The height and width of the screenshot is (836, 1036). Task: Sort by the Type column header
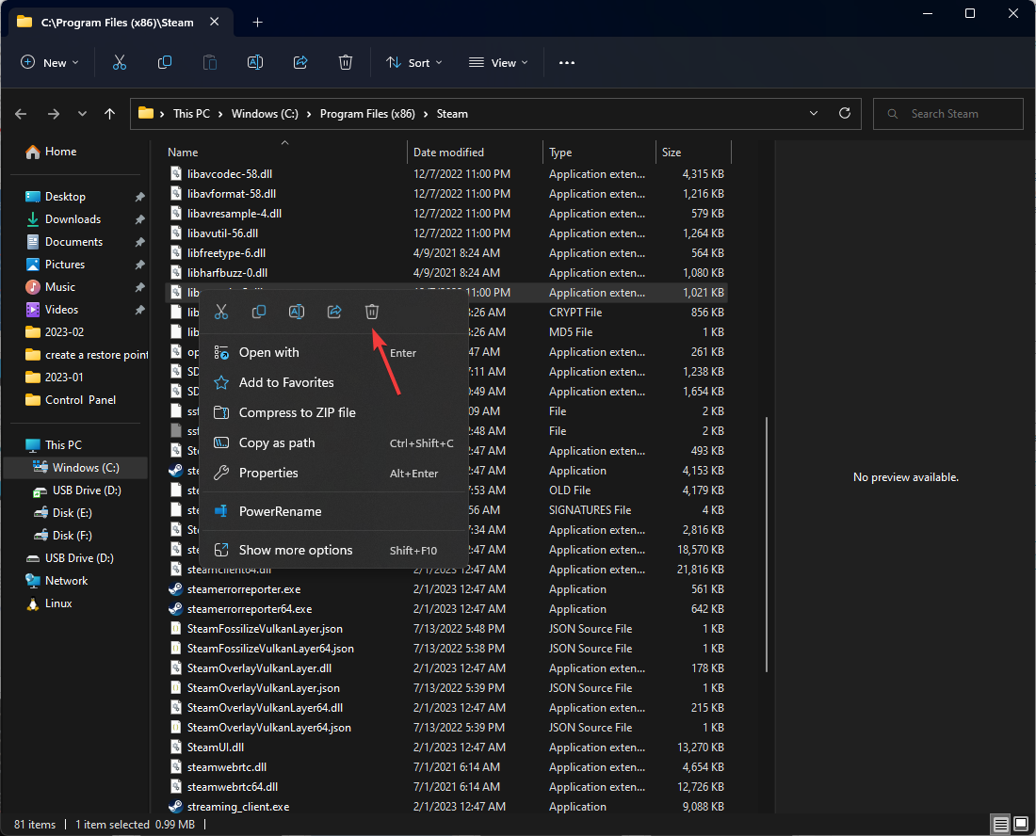(x=599, y=152)
